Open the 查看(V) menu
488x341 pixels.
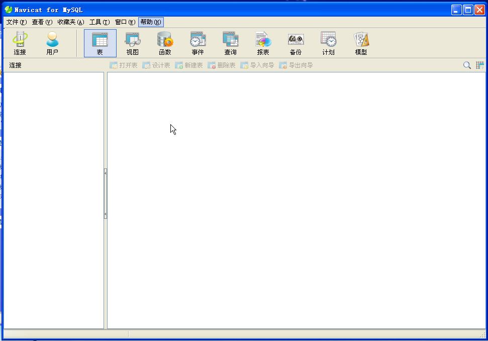tap(42, 22)
